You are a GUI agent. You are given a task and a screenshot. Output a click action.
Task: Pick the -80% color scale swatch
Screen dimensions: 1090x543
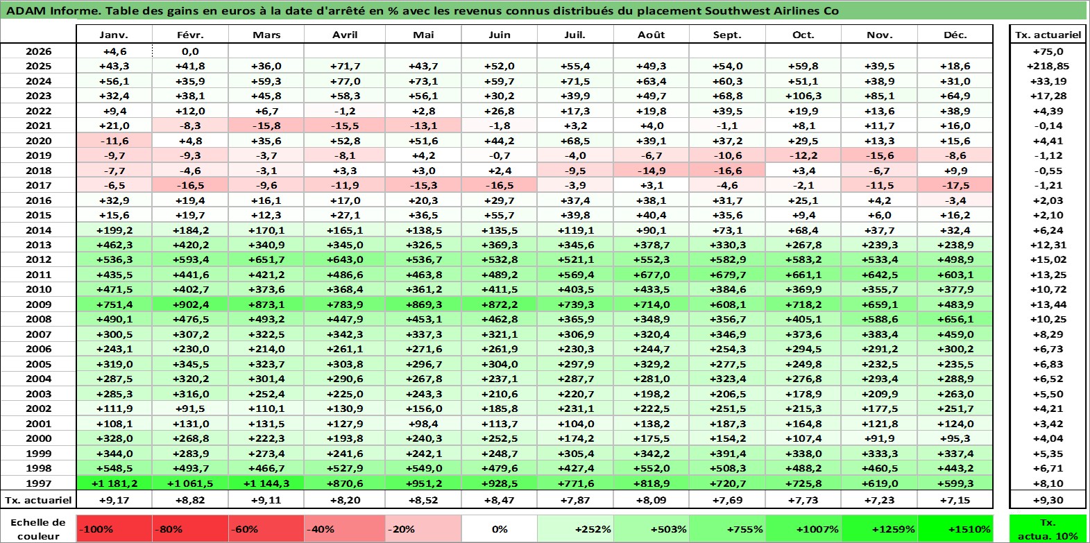coord(190,528)
